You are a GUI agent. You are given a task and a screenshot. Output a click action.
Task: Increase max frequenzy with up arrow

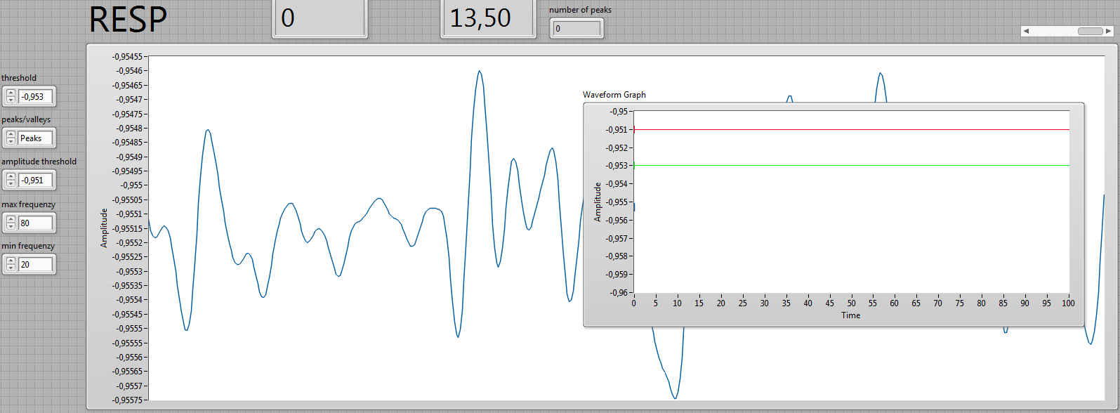click(x=11, y=220)
